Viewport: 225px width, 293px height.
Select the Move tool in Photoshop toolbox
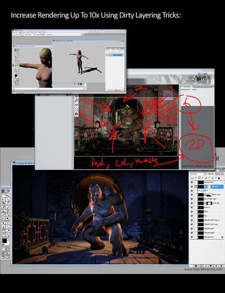[8, 196]
